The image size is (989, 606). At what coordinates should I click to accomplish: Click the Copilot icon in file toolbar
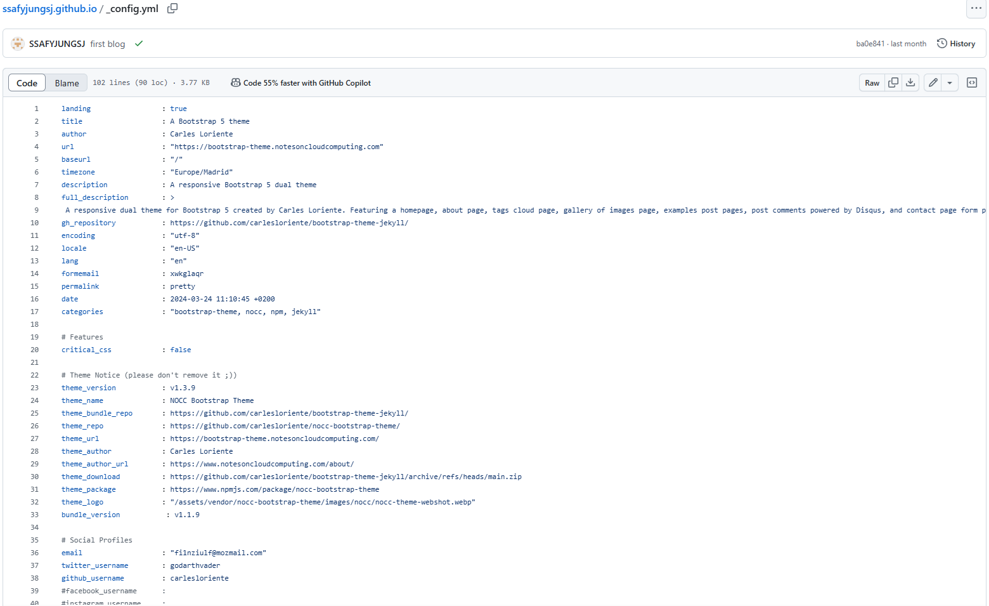click(x=236, y=83)
